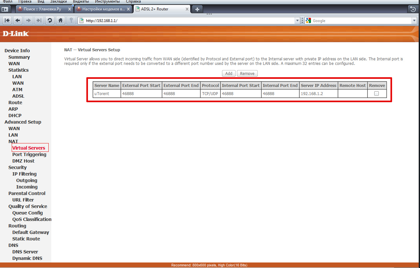Tick the Remove checkbox for uTorent
The height and width of the screenshot is (268, 420).
click(377, 93)
